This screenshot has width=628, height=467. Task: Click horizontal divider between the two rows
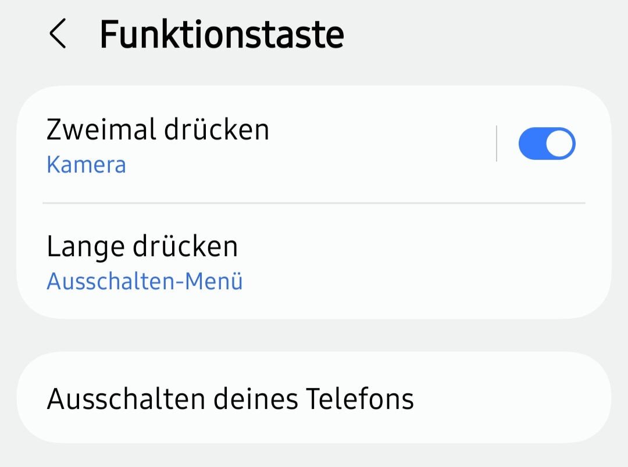pyautogui.click(x=314, y=203)
